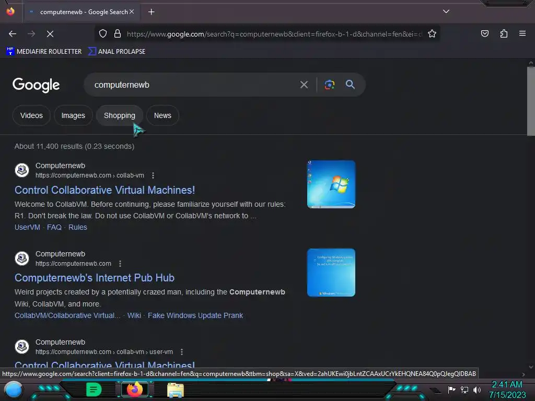Stop loading the page

coord(50,34)
